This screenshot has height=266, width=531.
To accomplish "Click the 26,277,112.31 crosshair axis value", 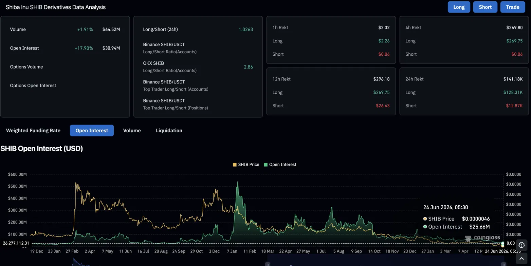I will 16,243.
